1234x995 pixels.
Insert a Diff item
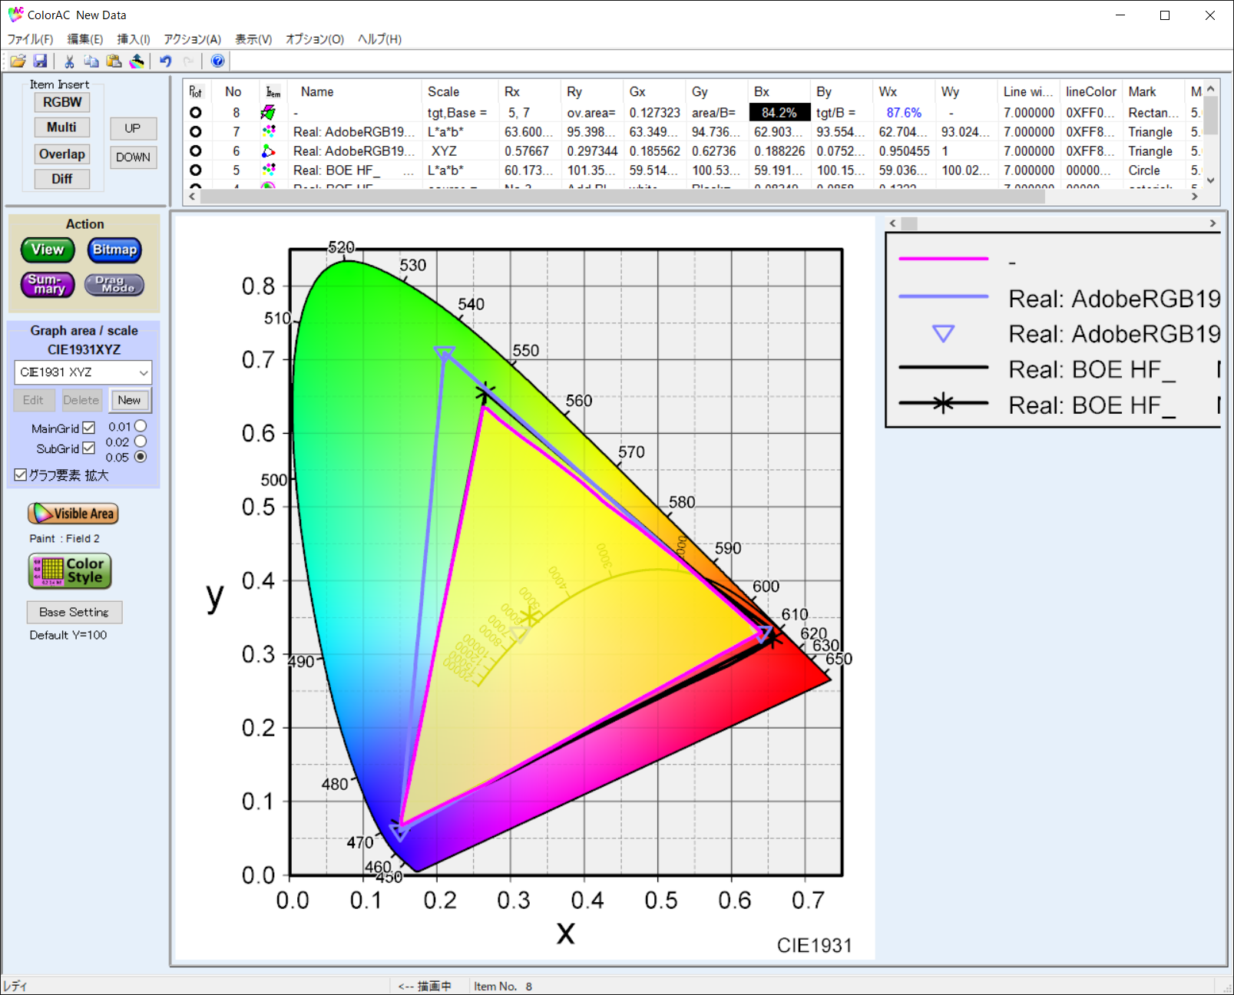[x=62, y=179]
